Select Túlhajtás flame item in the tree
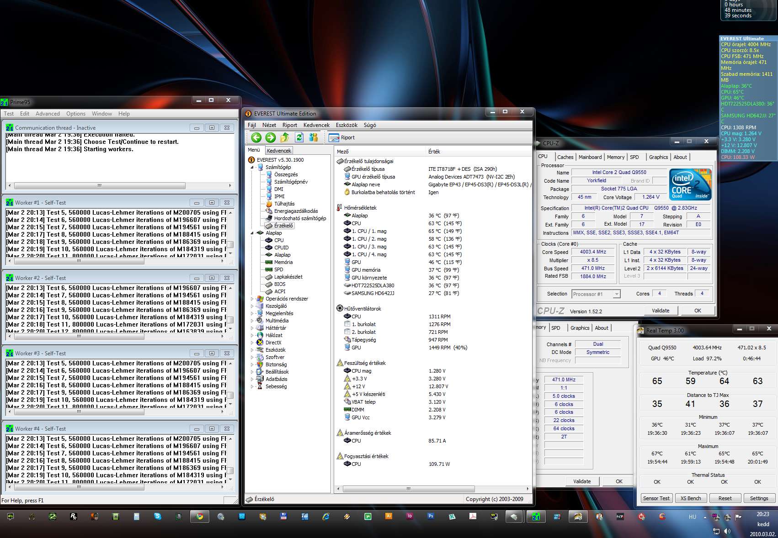The image size is (778, 538). click(284, 204)
